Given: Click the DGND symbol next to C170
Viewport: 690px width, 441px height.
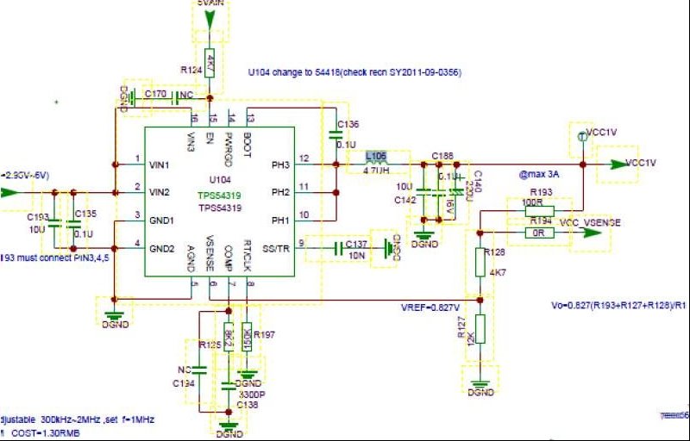Looking at the screenshot, I should pos(132,99).
